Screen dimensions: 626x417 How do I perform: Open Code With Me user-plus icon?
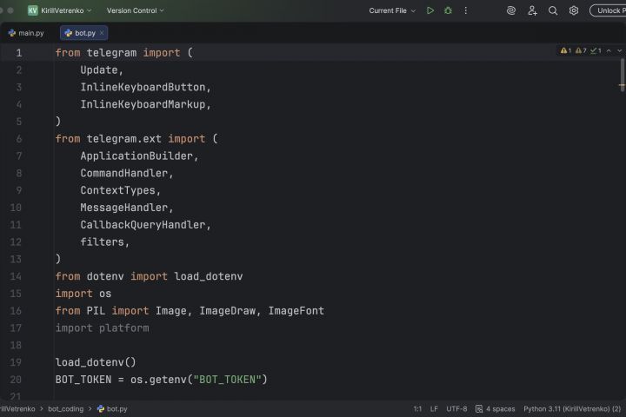[x=532, y=10]
